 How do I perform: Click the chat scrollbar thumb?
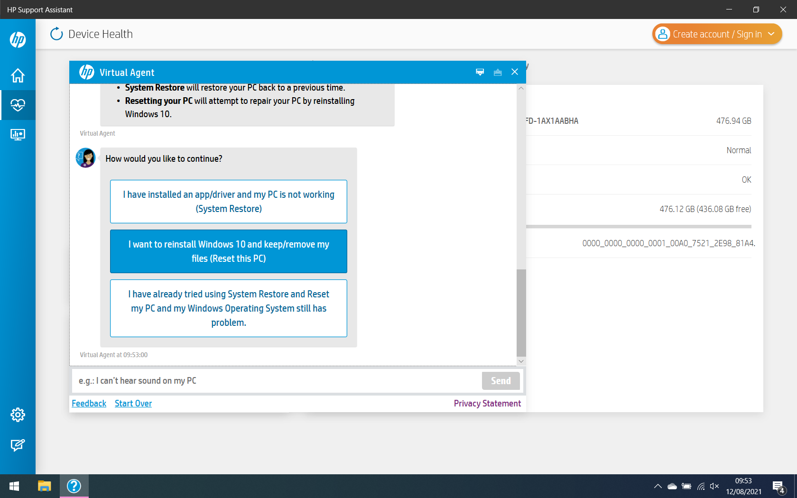pos(521,313)
